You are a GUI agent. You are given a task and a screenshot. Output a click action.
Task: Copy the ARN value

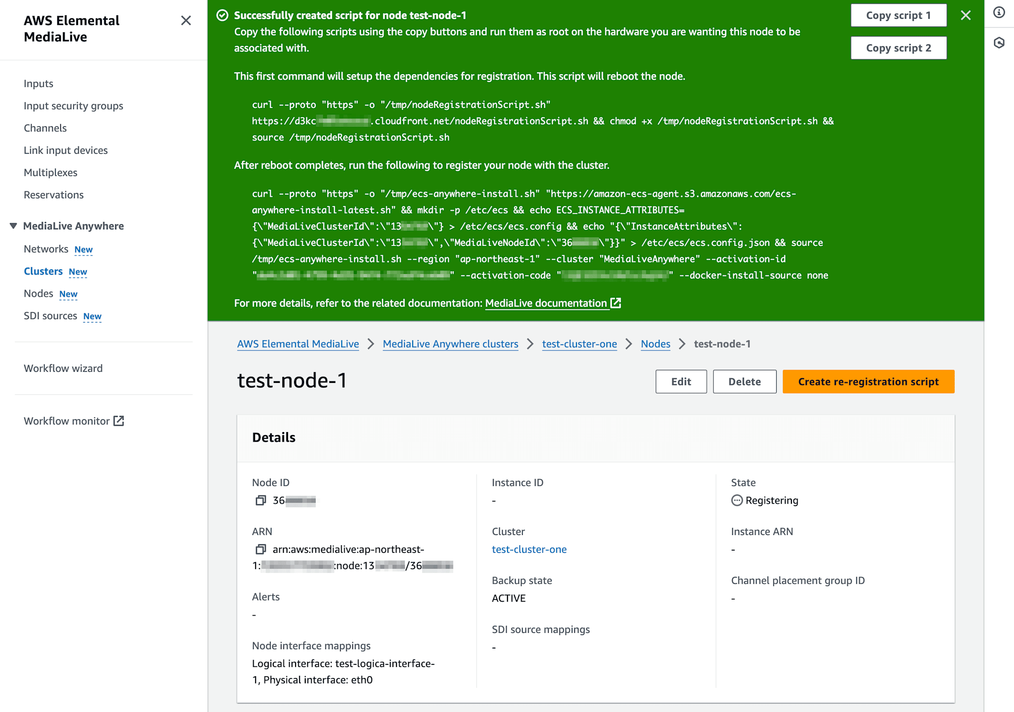(x=261, y=549)
